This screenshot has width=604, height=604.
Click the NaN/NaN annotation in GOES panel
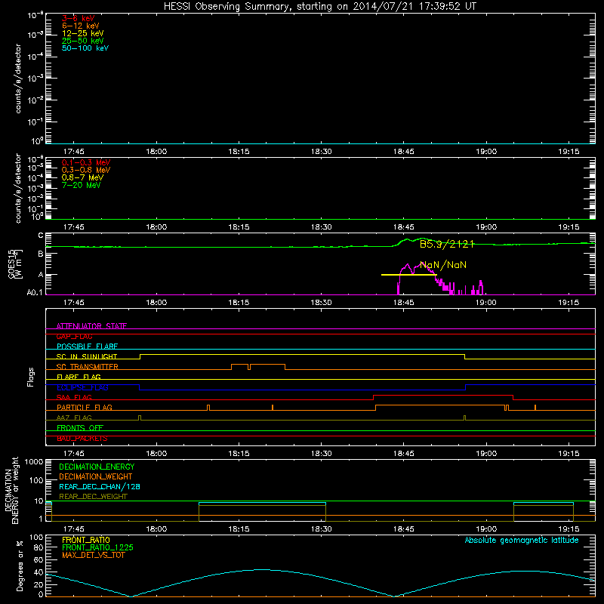(443, 265)
